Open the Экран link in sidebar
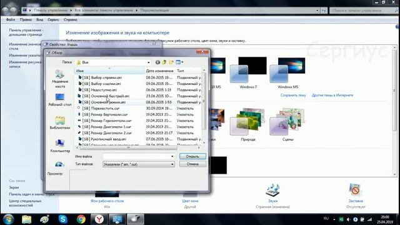The width and height of the screenshot is (400, 225). [x=14, y=187]
